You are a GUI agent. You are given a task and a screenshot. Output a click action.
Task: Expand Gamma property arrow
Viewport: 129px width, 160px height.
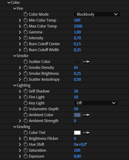[x=20, y=32]
